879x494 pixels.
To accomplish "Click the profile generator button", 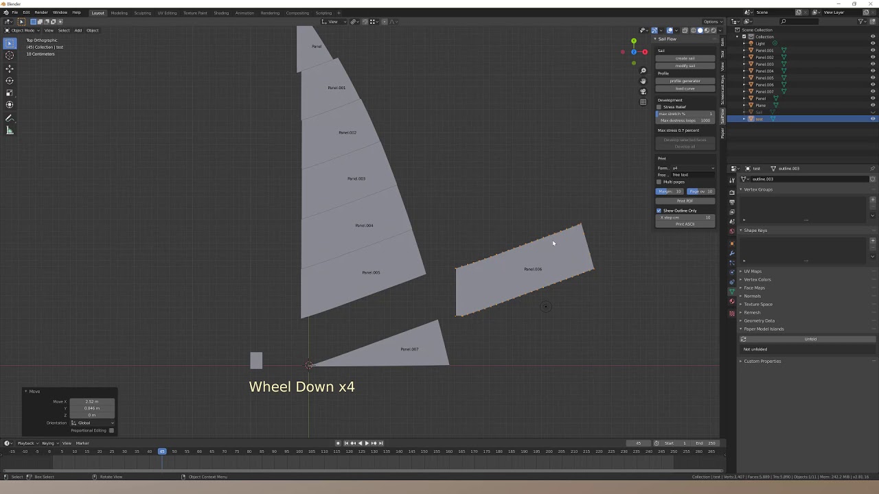I will [x=685, y=81].
